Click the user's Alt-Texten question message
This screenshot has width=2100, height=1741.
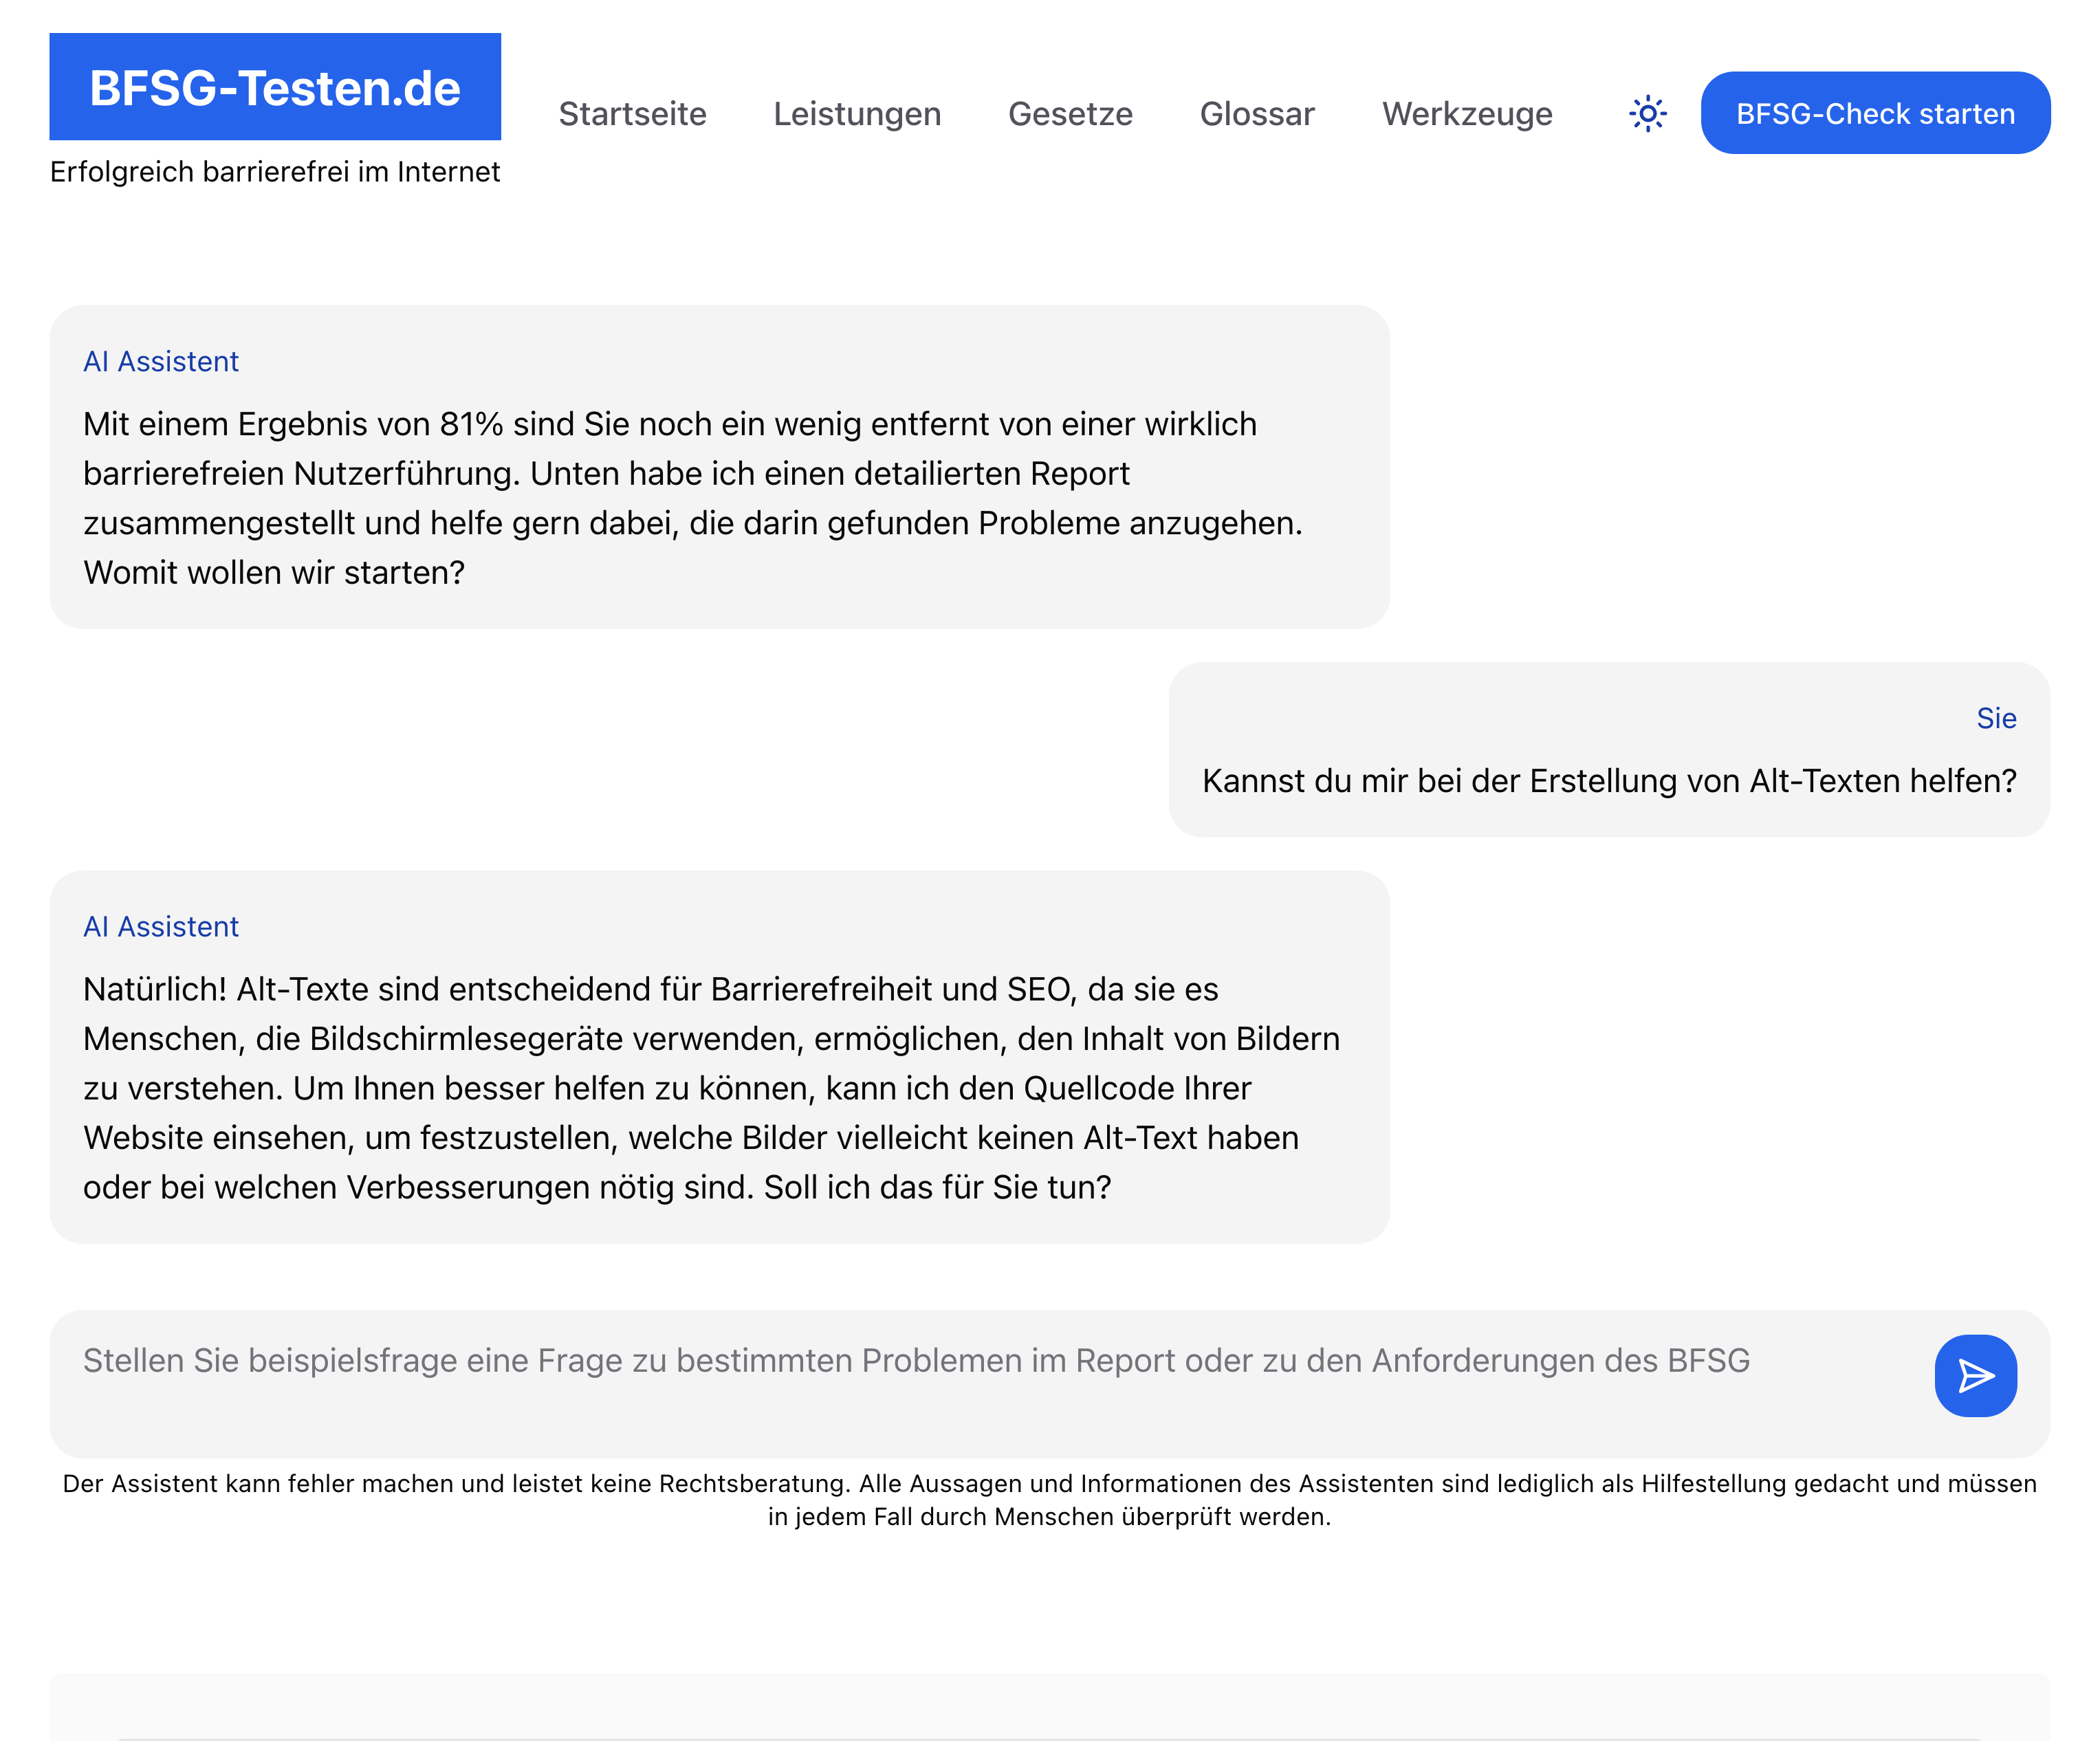1608,781
